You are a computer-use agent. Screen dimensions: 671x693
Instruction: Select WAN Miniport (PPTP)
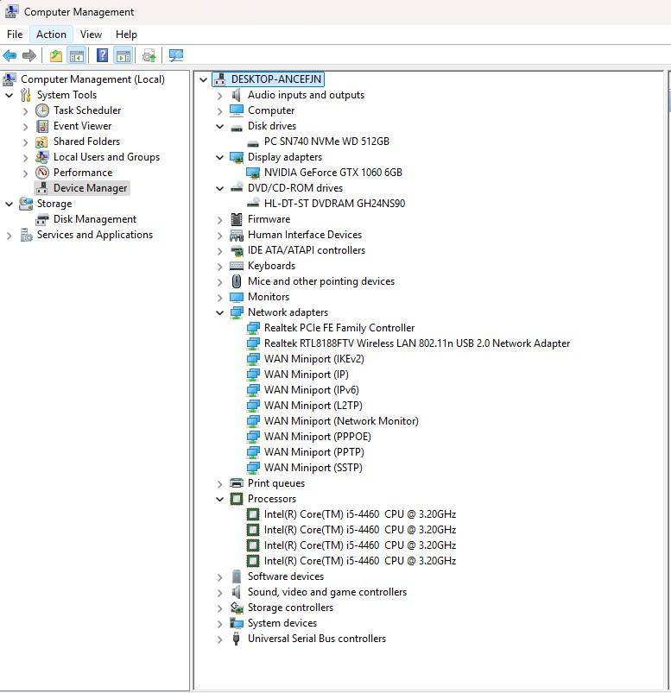click(x=314, y=452)
